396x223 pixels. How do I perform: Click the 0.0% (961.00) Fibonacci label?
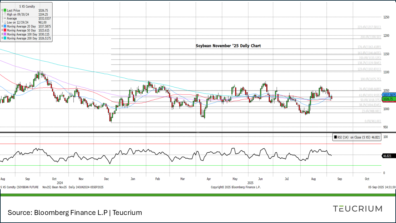[373, 121]
